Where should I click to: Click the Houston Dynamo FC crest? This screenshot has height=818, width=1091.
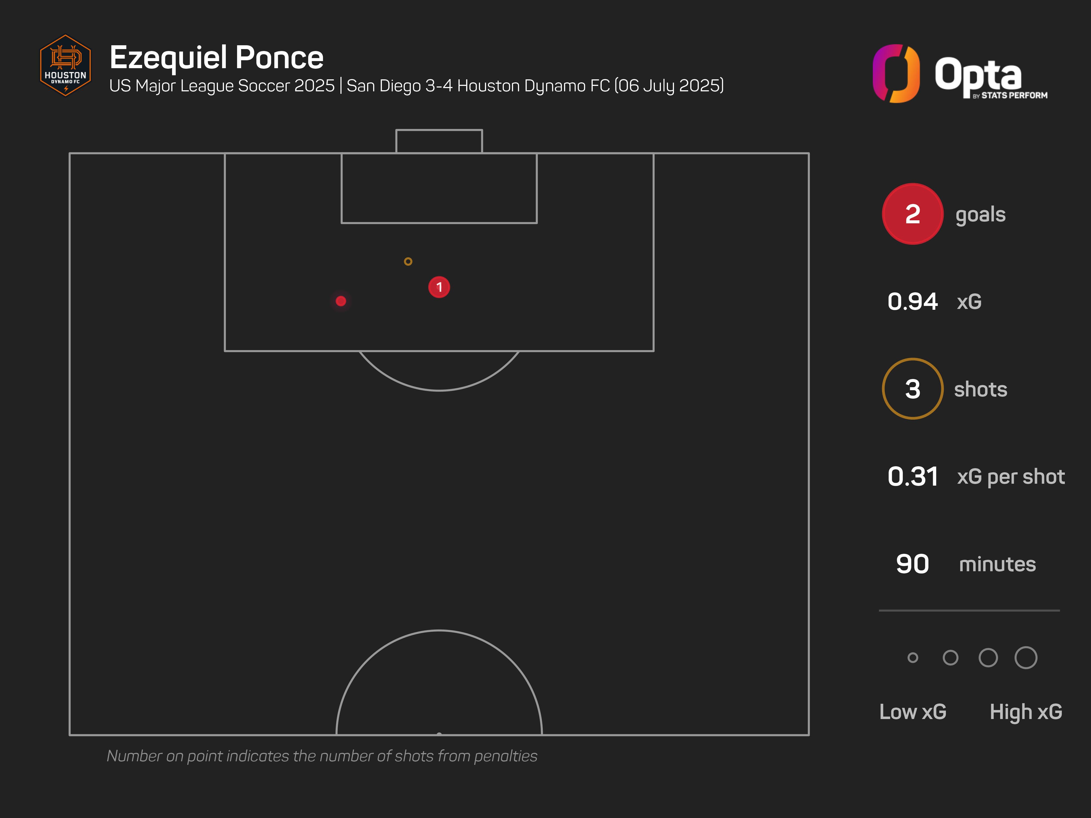coord(65,66)
